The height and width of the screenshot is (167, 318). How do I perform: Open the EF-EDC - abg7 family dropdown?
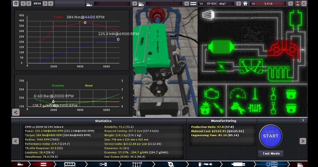pyautogui.click(x=238, y=3)
